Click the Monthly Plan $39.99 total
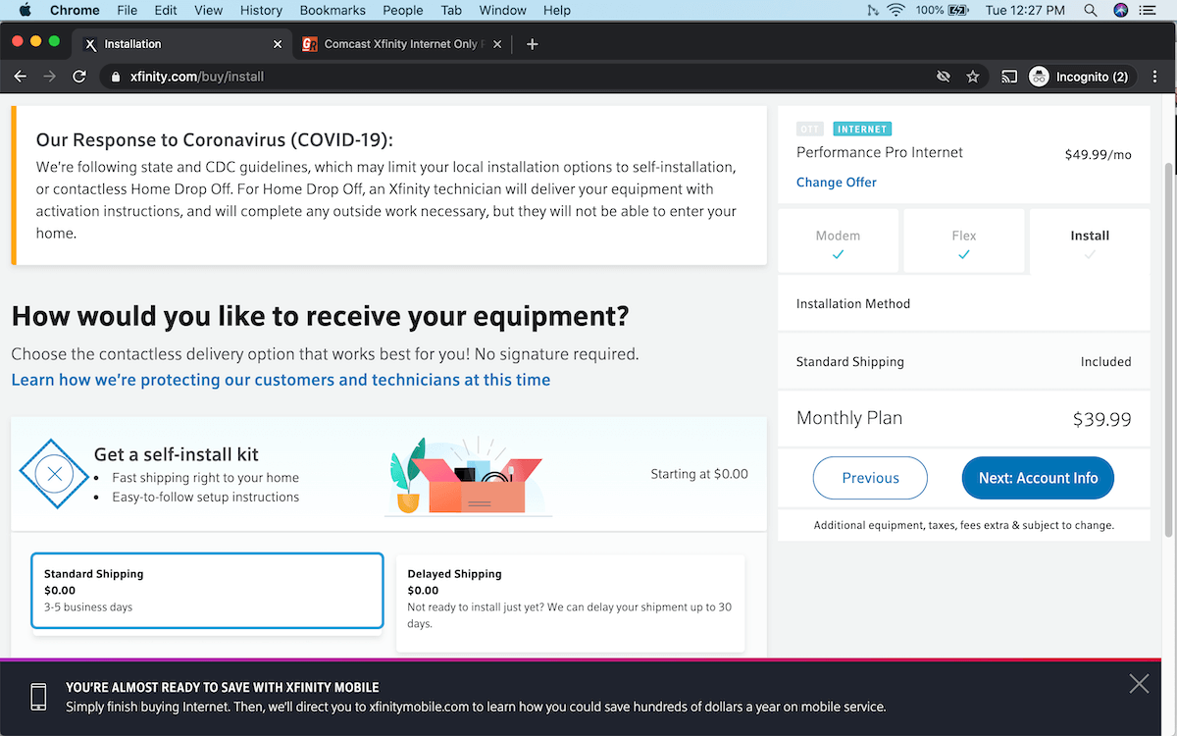Image resolution: width=1177 pixels, height=736 pixels. point(964,418)
